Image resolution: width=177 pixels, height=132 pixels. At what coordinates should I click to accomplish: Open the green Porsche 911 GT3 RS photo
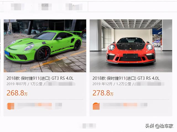tap(45, 46)
